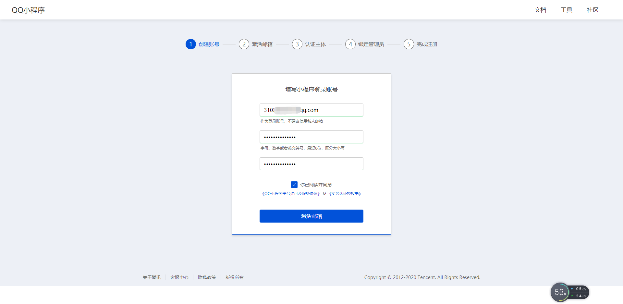
Task: Select step 4 circle 绑定管理员
Action: [350, 44]
